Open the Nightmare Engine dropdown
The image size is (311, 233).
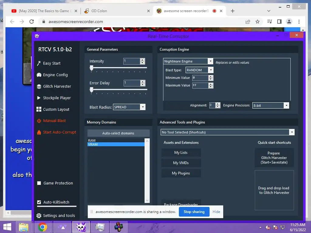(x=210, y=61)
